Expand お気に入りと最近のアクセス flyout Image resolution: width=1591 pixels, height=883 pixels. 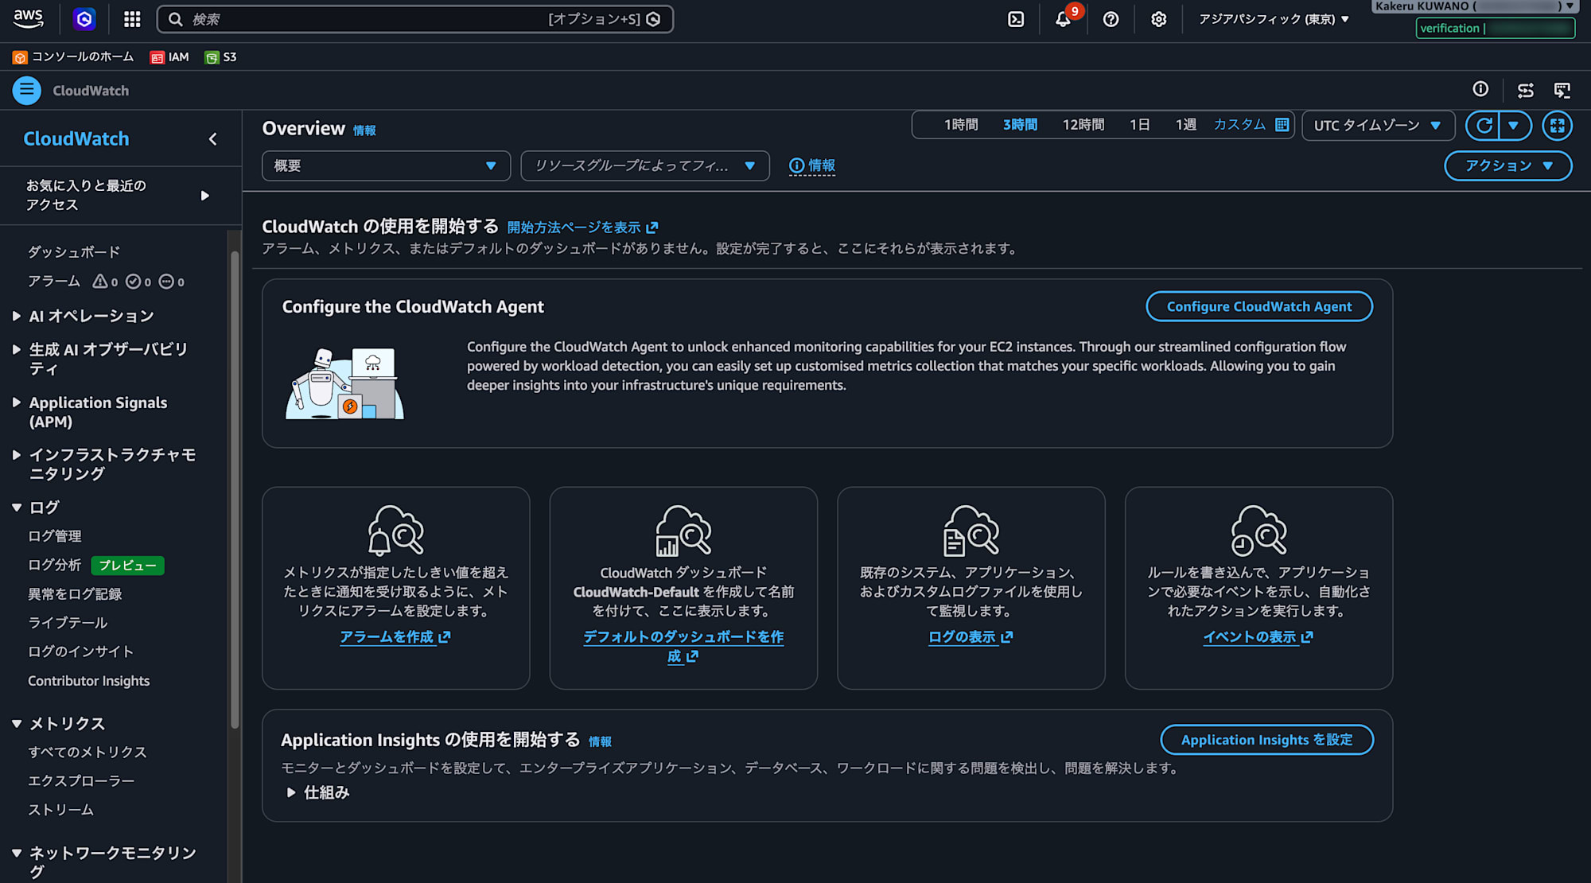point(119,196)
